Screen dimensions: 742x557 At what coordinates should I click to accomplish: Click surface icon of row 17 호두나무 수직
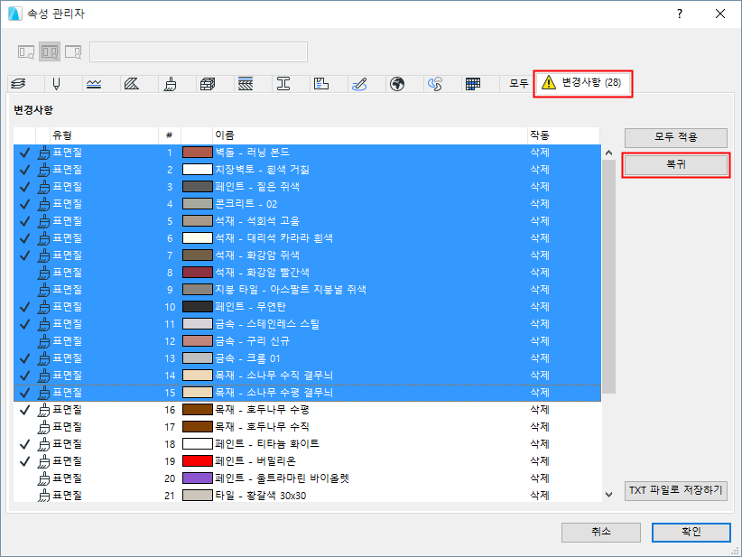click(x=43, y=427)
